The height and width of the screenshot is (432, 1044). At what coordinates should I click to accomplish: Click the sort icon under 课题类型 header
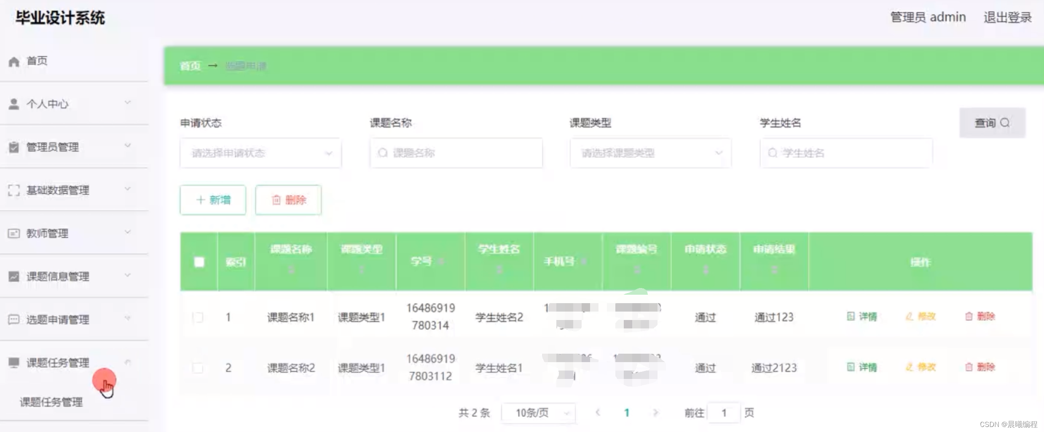[x=362, y=269]
